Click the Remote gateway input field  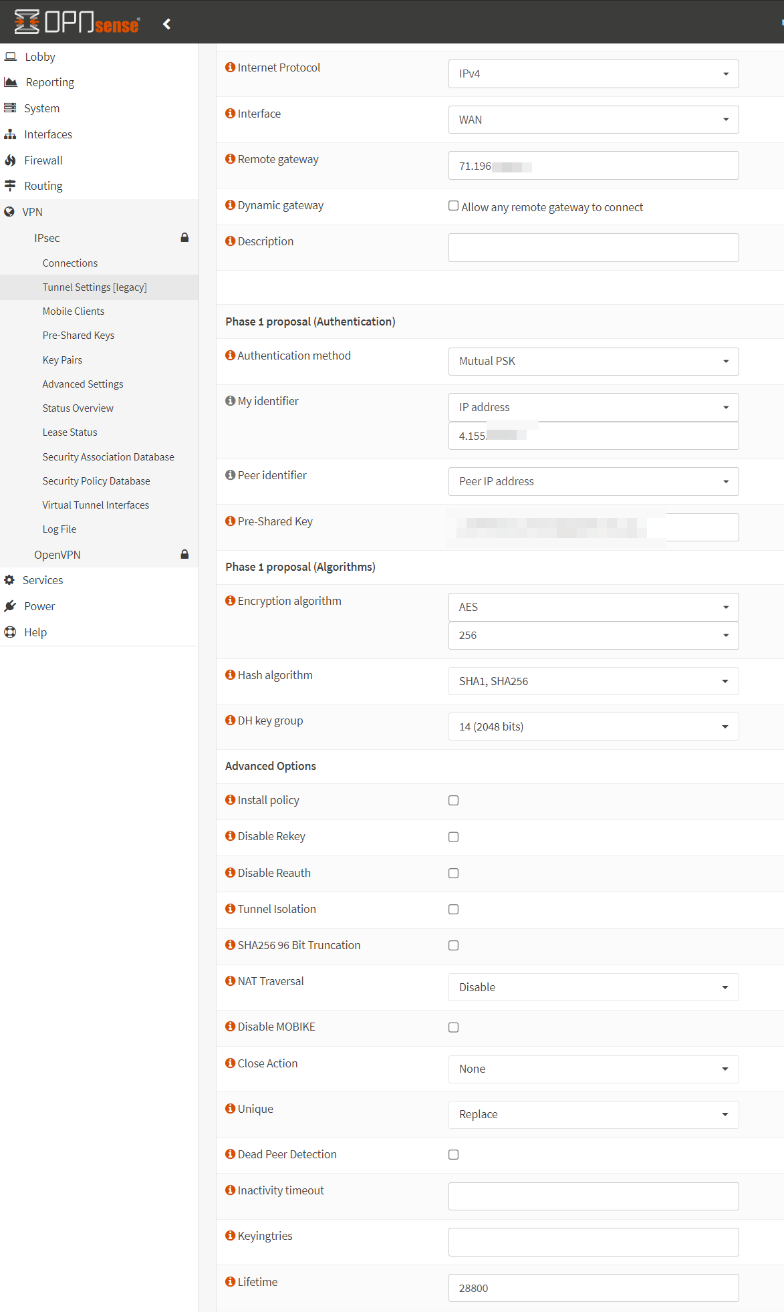(x=594, y=166)
